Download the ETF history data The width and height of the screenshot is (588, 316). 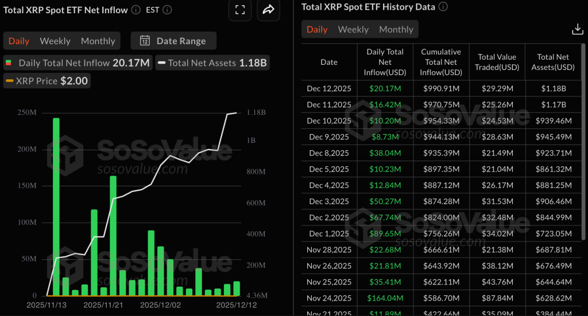click(578, 29)
